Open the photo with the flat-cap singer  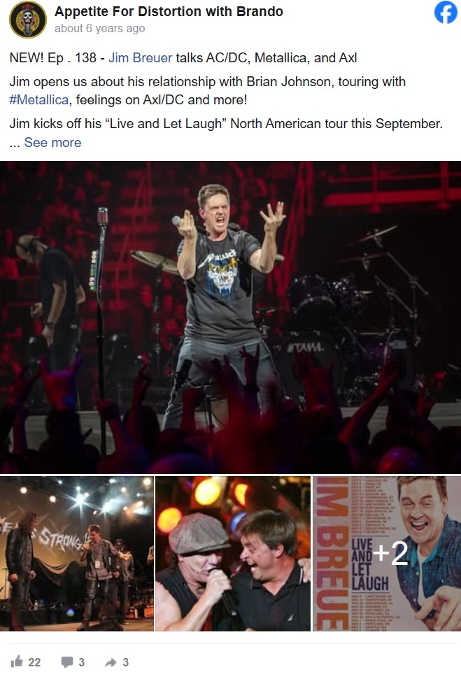click(x=233, y=554)
